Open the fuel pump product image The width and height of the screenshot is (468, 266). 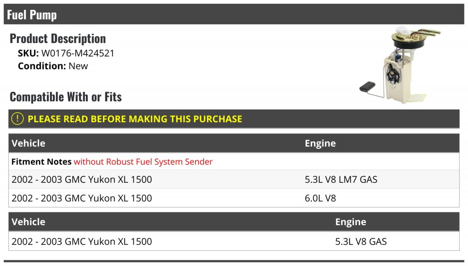click(x=399, y=63)
